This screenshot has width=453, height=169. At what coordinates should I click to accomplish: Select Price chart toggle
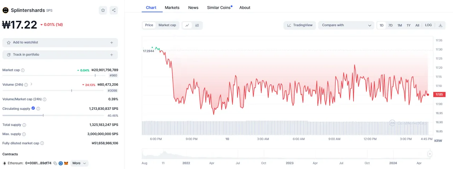(149, 25)
